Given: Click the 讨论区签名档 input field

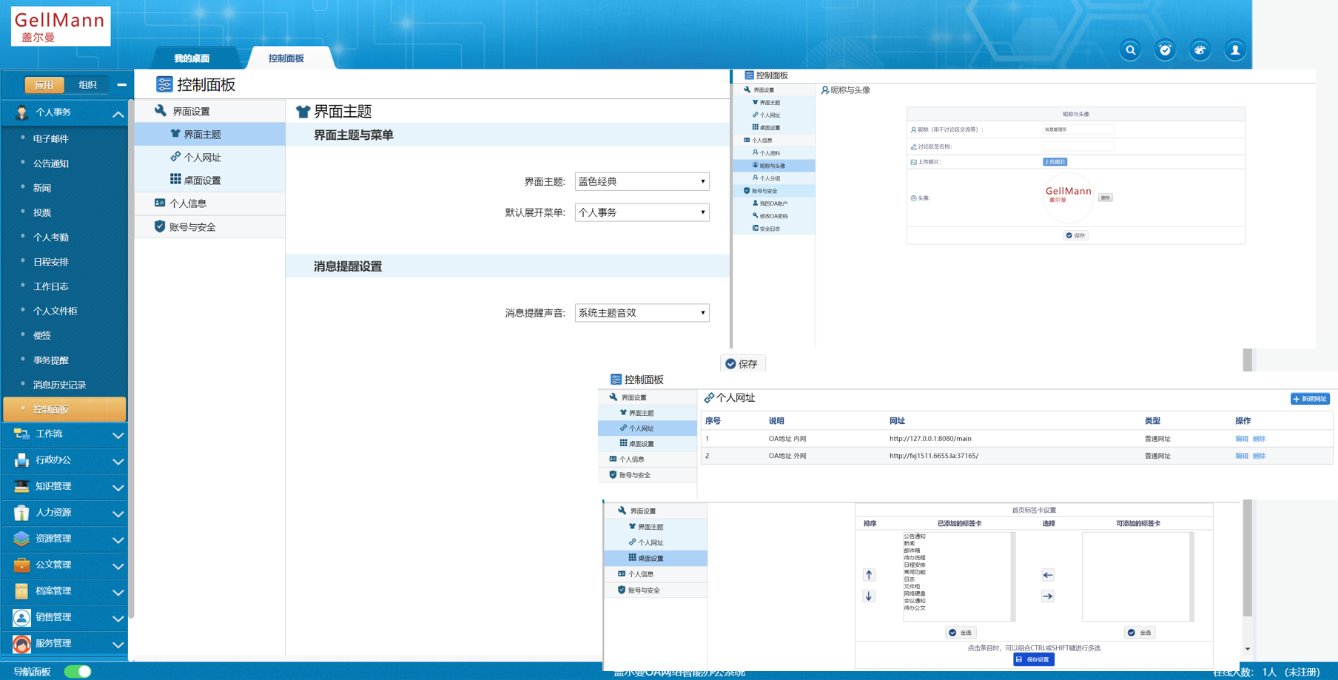Looking at the screenshot, I should click(x=1078, y=147).
